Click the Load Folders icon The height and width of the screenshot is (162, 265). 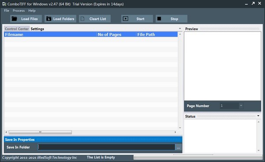(49, 18)
